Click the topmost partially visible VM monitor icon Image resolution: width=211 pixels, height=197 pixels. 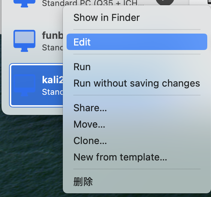(24, 3)
